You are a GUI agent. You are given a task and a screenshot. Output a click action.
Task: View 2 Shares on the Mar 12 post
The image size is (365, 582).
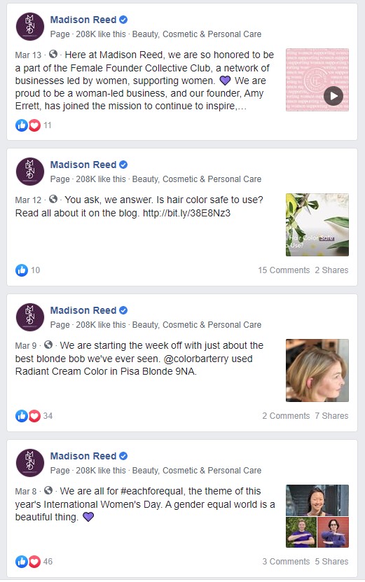pos(331,270)
